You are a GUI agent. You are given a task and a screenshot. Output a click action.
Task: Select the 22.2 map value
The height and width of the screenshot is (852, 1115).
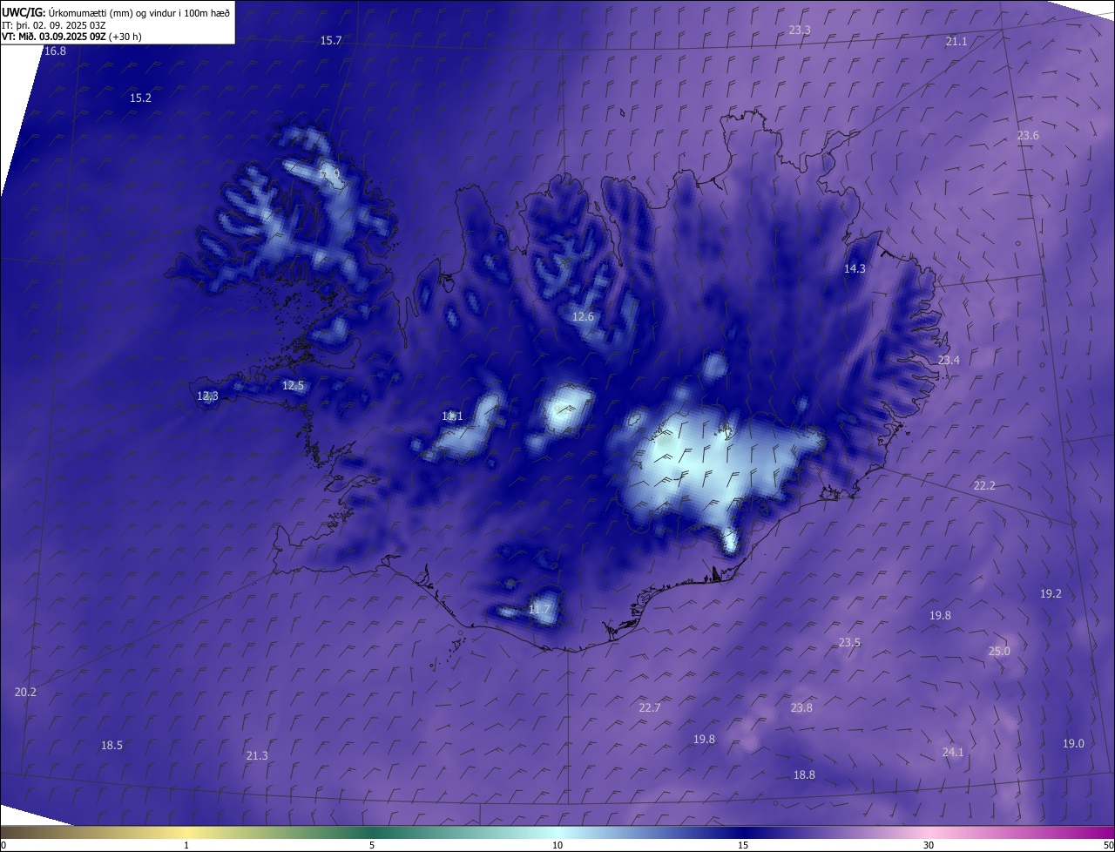984,486
